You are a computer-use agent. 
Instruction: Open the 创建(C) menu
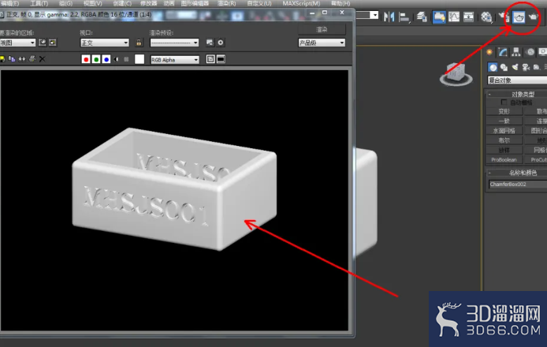tap(122, 3)
